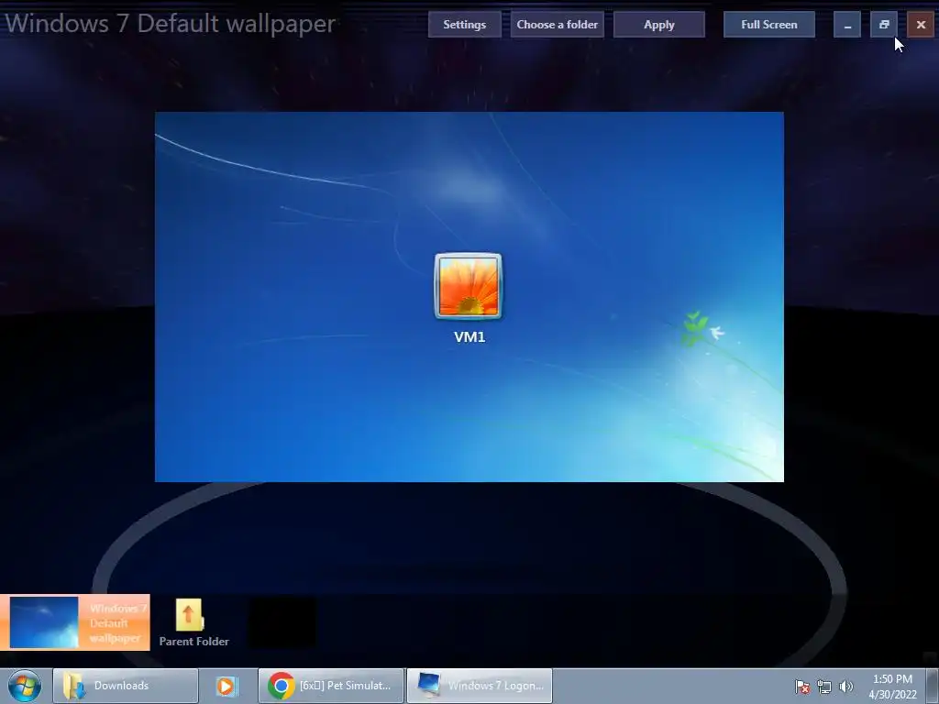This screenshot has width=939, height=704.
Task: Close the logon changer window
Action: [x=921, y=25]
